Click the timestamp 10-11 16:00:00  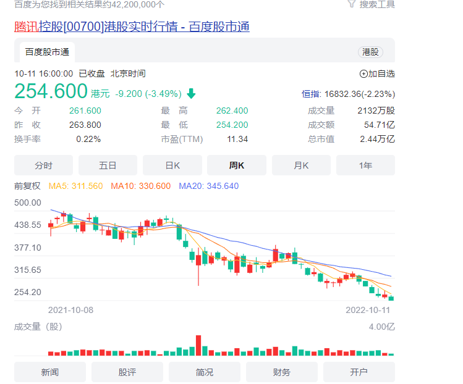[44, 73]
